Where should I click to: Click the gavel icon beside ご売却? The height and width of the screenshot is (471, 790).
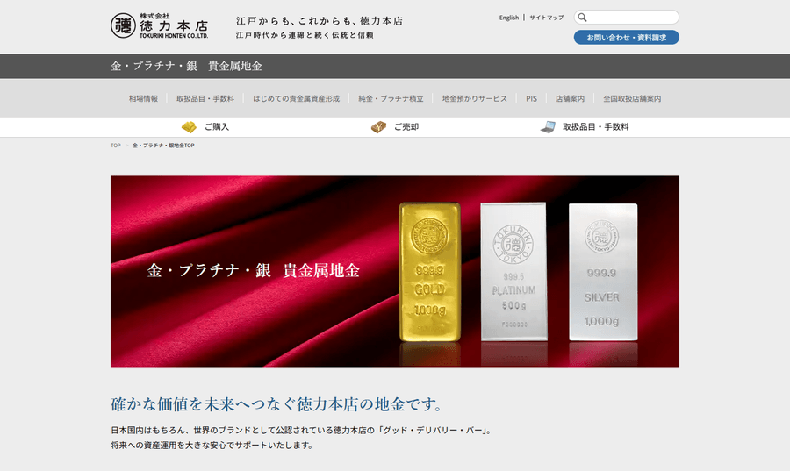pos(378,127)
